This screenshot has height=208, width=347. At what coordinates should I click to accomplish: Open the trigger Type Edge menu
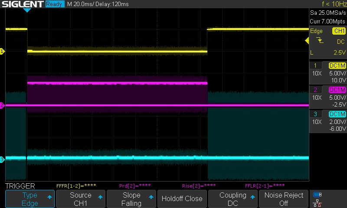pos(30,199)
